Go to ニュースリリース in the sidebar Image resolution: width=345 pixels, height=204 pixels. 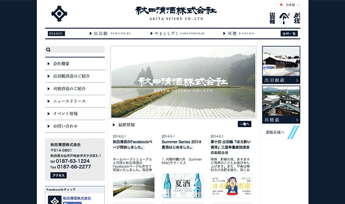74,101
